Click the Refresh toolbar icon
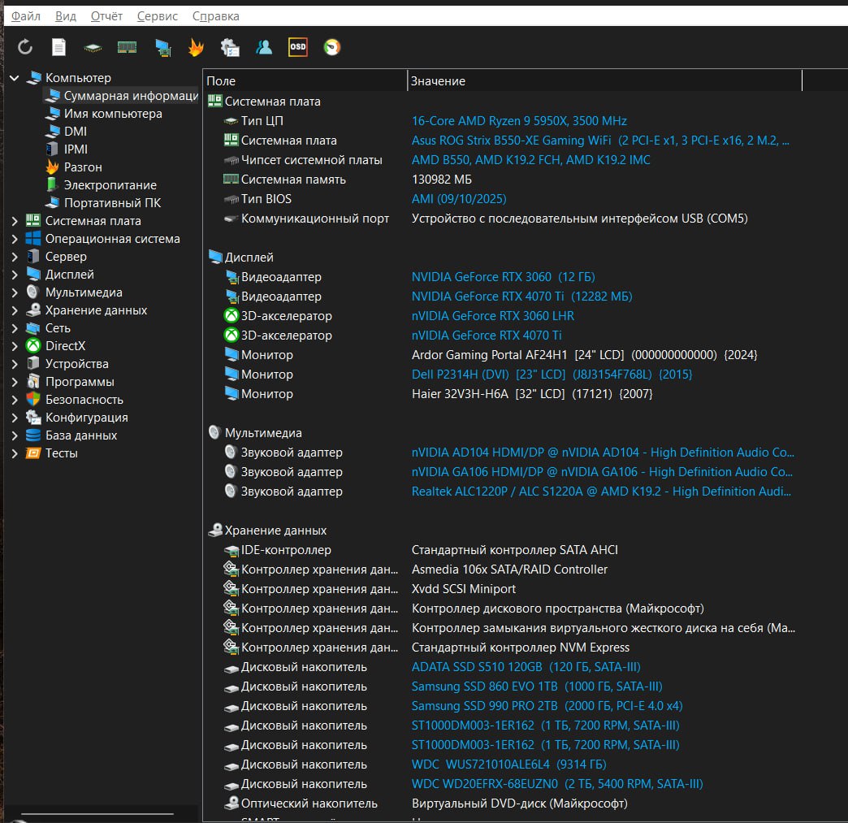The image size is (848, 823). click(x=25, y=47)
